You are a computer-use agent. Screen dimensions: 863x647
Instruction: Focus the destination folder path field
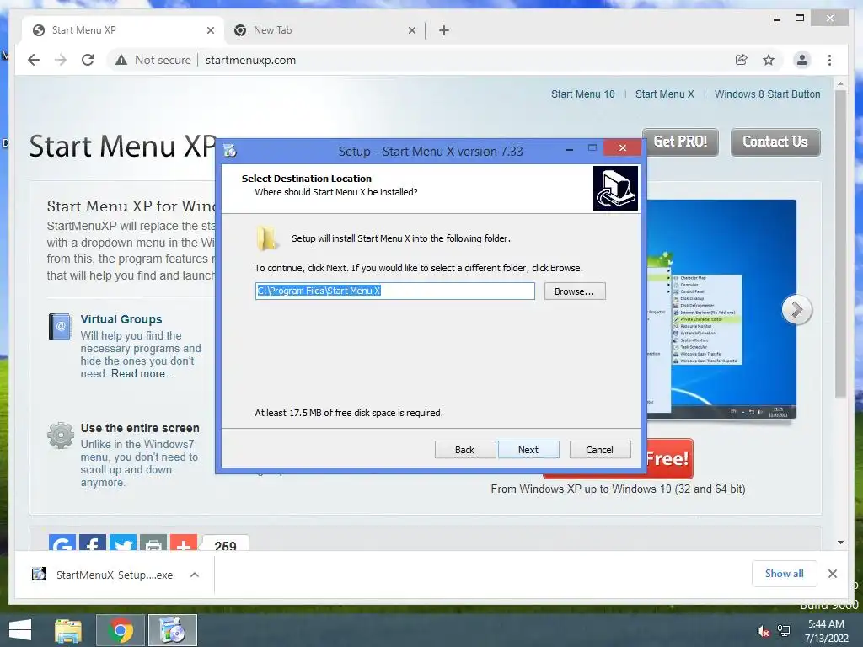coord(394,291)
